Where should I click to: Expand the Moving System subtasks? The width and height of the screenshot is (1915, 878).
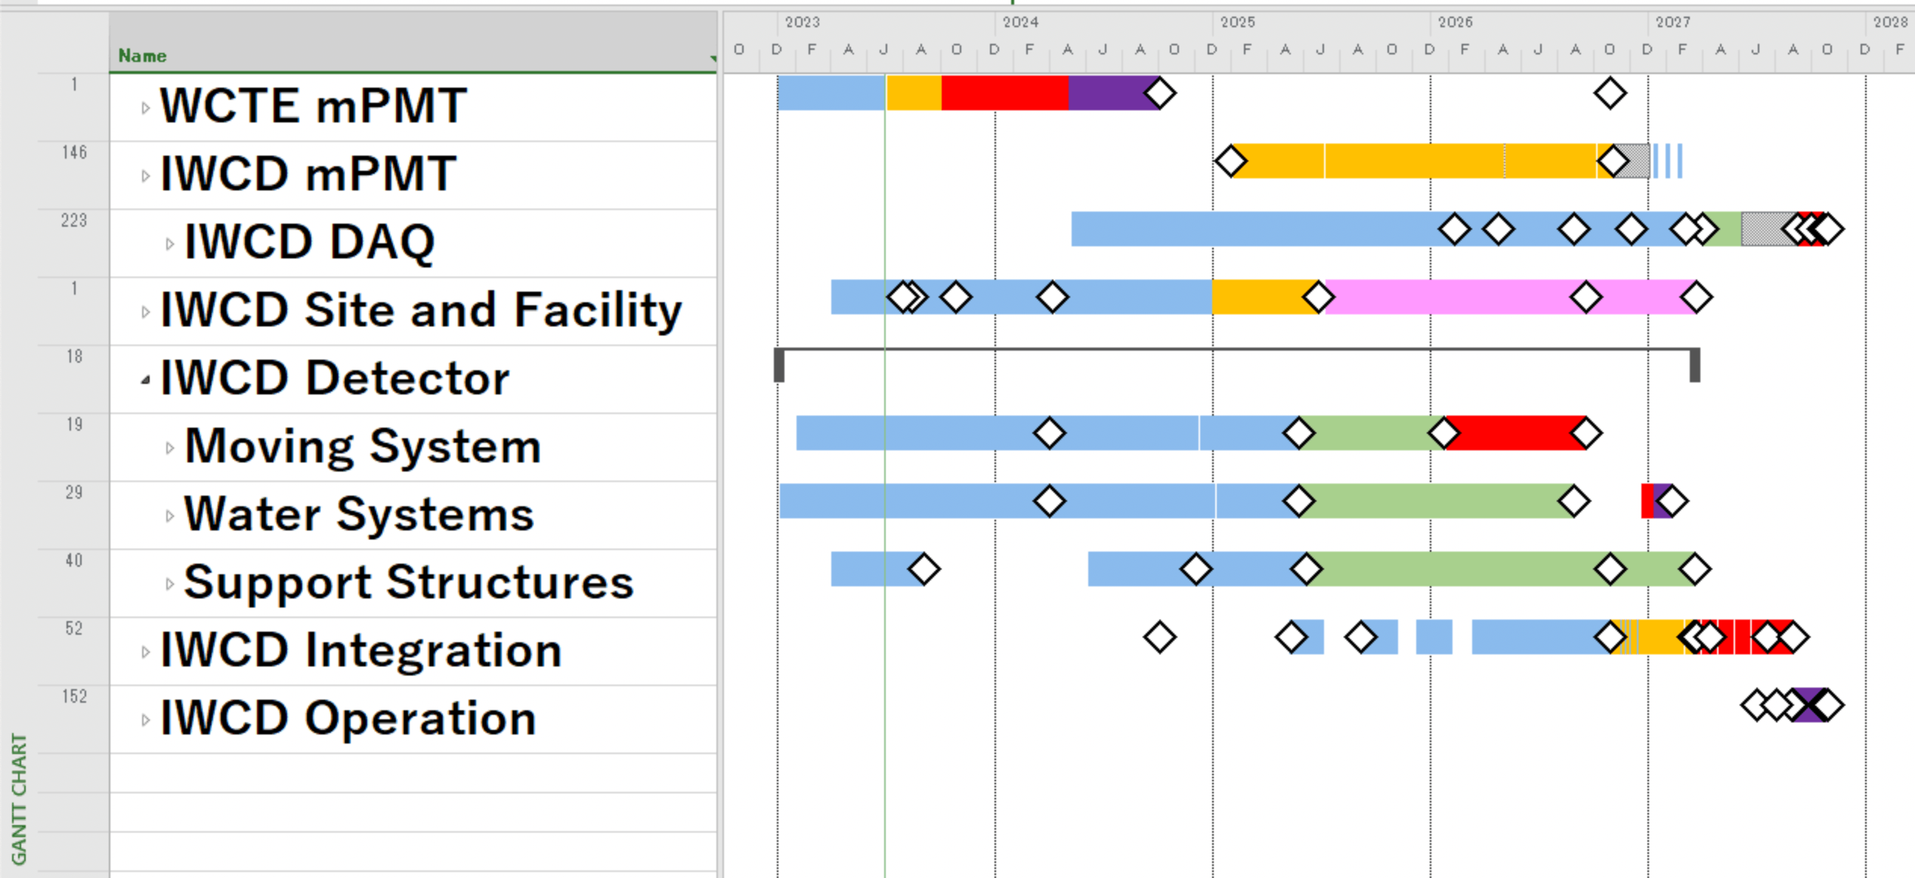pyautogui.click(x=169, y=449)
